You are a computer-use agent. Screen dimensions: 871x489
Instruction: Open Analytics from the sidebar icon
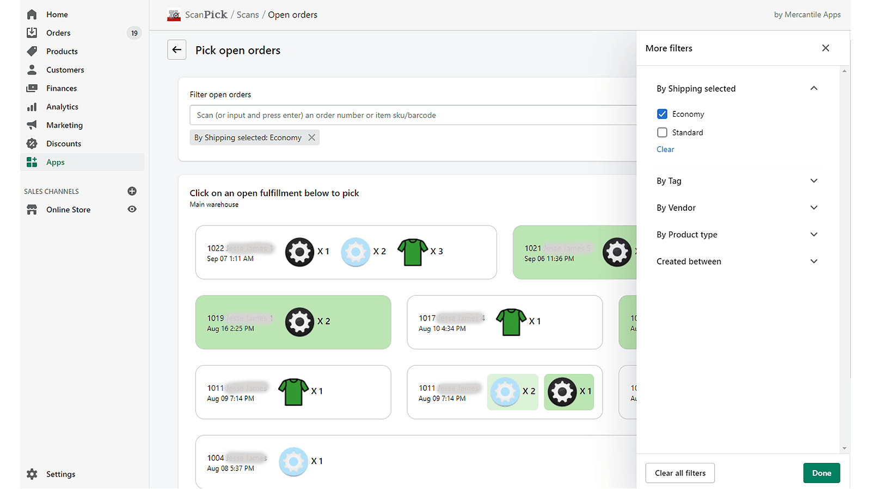32,106
